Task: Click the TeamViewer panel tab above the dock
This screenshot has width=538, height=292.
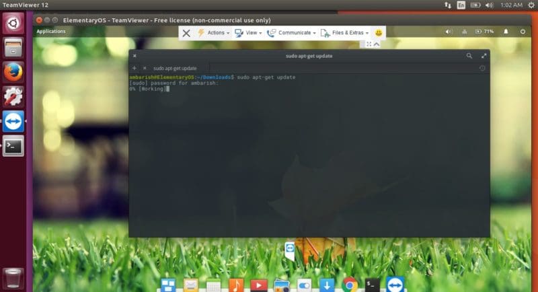Action: point(290,250)
